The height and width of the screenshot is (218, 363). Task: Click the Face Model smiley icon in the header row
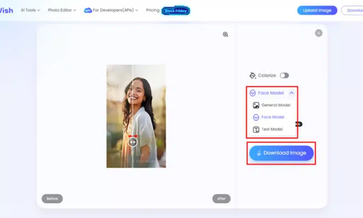coord(253,93)
